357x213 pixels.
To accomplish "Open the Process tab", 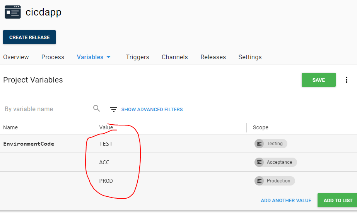I will [x=53, y=57].
